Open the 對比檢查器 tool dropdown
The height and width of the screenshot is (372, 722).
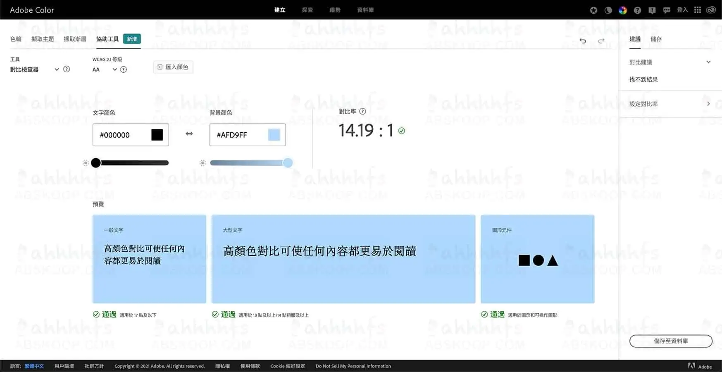click(x=56, y=69)
